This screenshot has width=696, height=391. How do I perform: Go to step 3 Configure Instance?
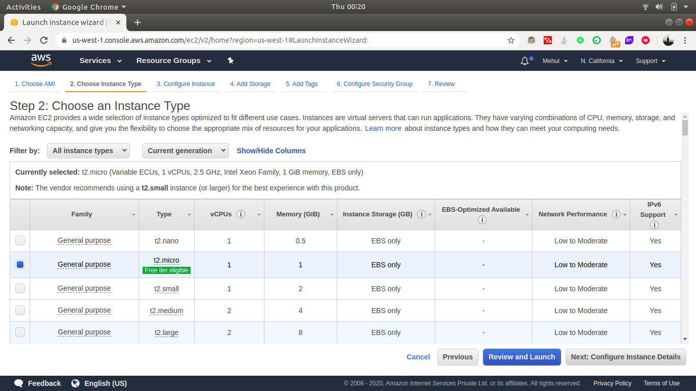coord(185,84)
